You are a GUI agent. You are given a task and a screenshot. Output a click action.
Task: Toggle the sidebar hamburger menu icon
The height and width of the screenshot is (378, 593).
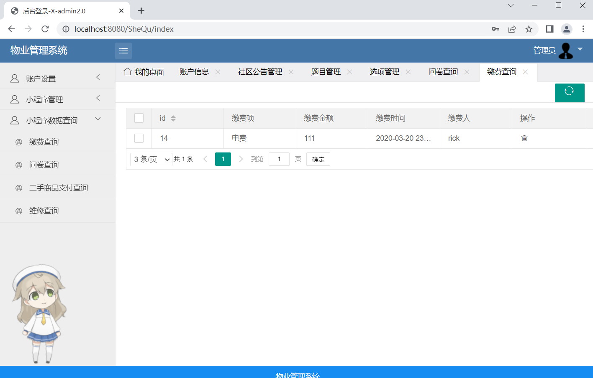pyautogui.click(x=123, y=51)
